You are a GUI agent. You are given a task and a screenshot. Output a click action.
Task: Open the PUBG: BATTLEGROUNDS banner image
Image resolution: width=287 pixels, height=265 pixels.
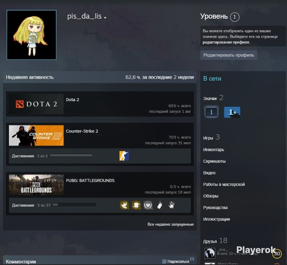(36, 185)
